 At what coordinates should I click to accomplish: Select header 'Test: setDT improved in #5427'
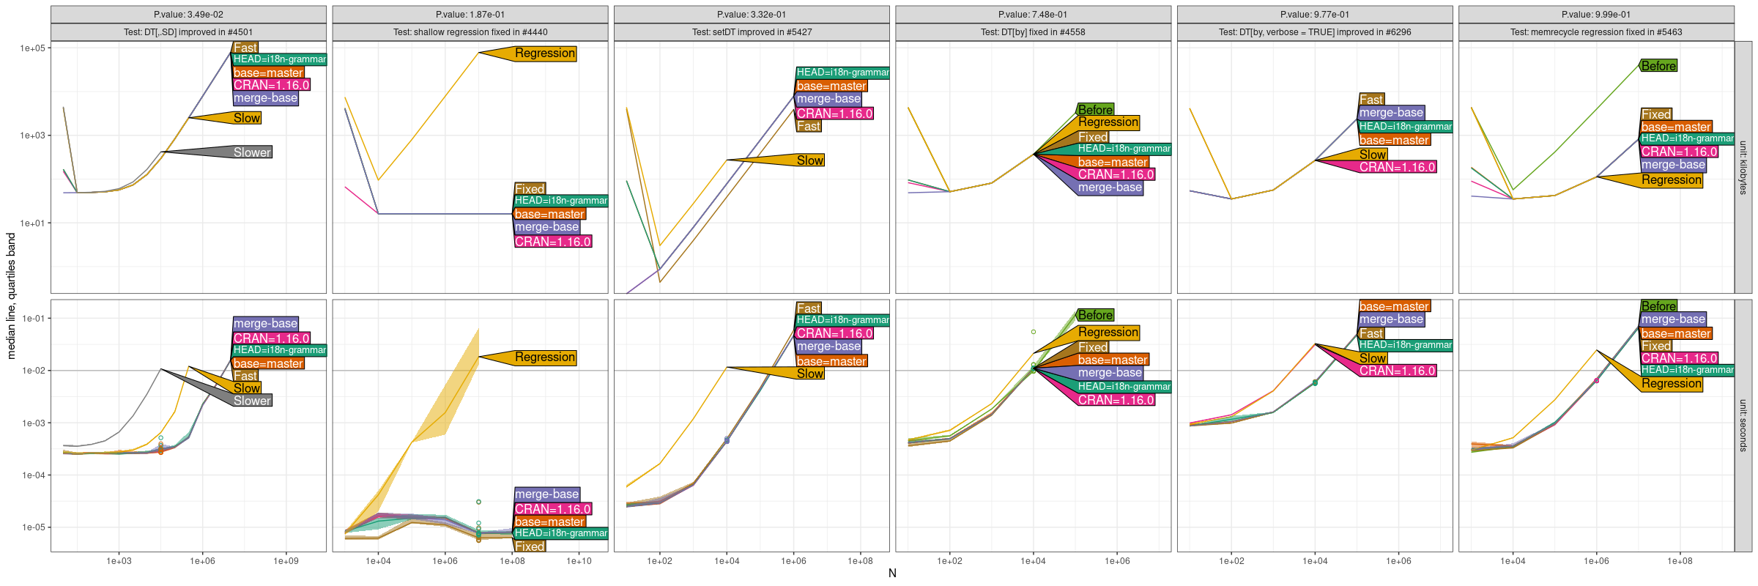(x=752, y=32)
